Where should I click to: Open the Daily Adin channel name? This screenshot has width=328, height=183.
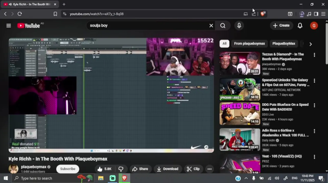[x=268, y=140]
